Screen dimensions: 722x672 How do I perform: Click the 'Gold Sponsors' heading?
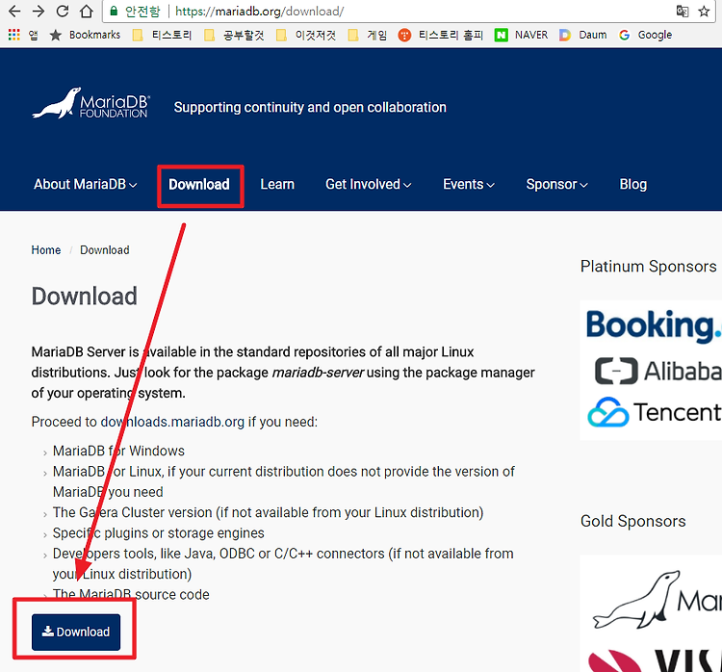(x=633, y=521)
